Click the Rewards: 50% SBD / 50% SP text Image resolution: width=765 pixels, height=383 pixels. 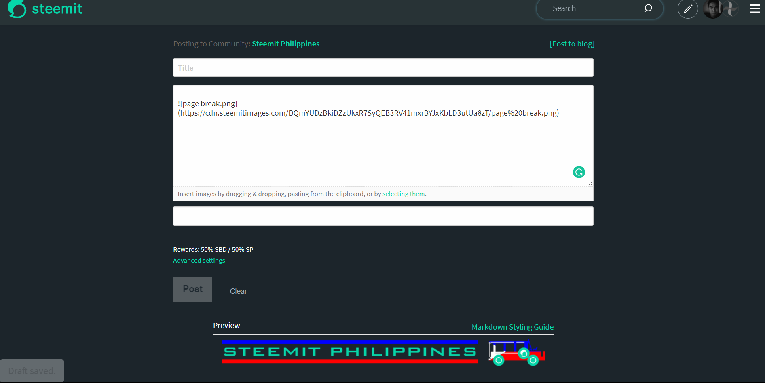(x=213, y=250)
